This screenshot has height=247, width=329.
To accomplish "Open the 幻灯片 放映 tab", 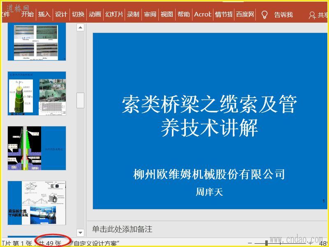I will (114, 14).
